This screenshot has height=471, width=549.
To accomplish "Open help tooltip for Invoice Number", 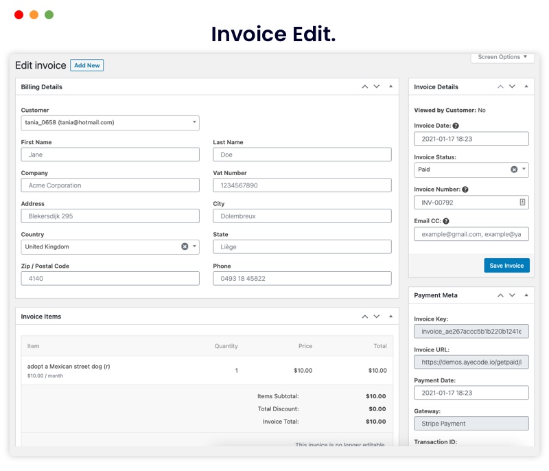I will 465,189.
